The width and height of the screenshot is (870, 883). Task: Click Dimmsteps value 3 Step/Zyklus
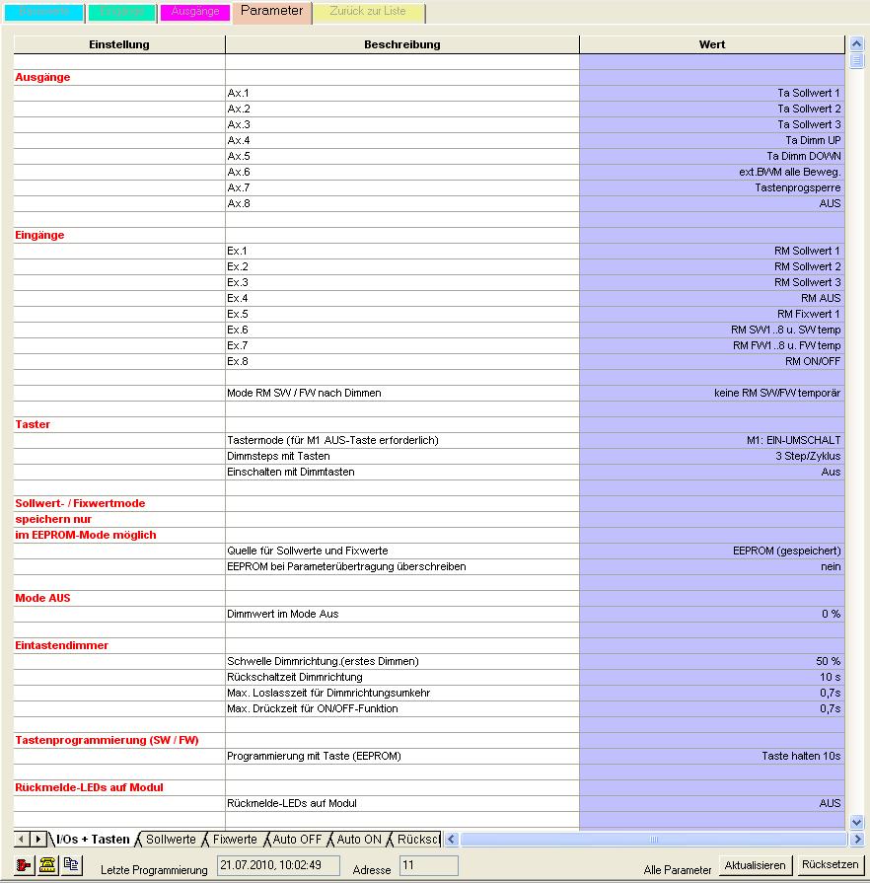click(x=712, y=456)
